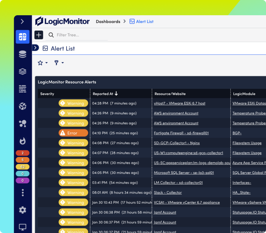Click Warning badge for US-SC appserviceplan row
This screenshot has height=233, width=266.
click(73, 163)
